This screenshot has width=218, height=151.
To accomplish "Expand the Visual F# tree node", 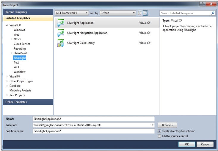I will point(7,77).
